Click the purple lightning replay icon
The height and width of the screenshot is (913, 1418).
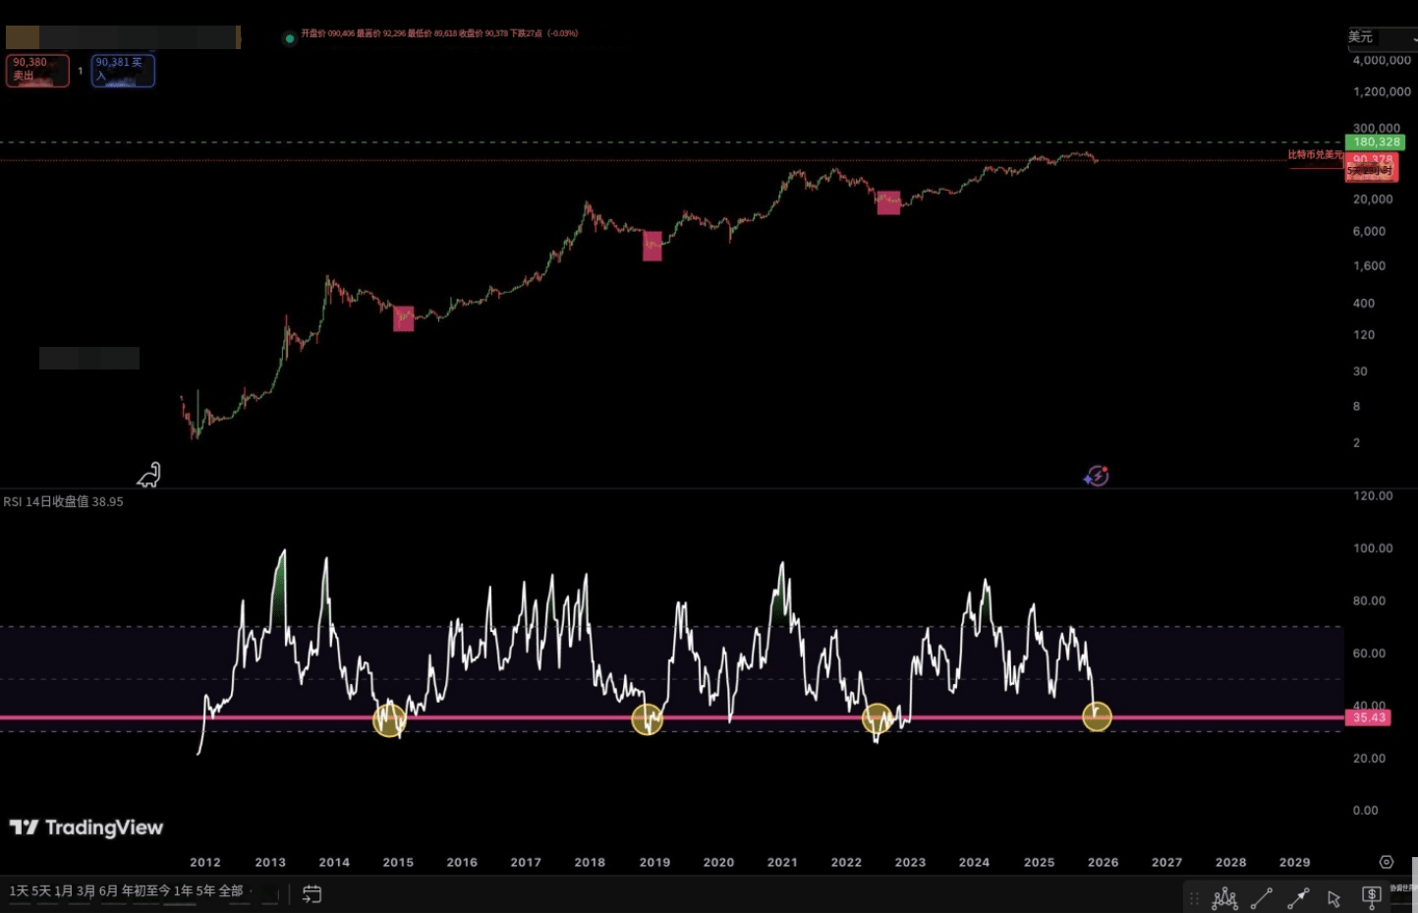pos(1097,476)
